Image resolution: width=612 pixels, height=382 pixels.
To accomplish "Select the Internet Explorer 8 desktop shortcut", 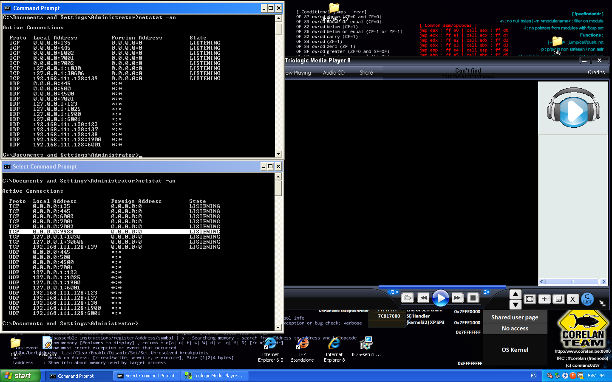I will [x=334, y=350].
